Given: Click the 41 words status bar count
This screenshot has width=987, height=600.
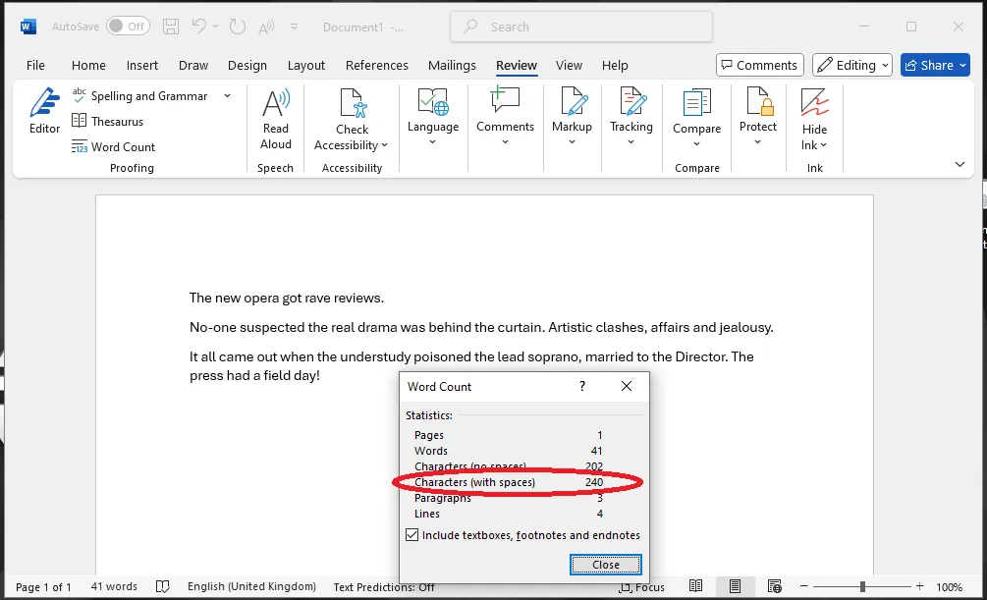Looking at the screenshot, I should pos(114,586).
